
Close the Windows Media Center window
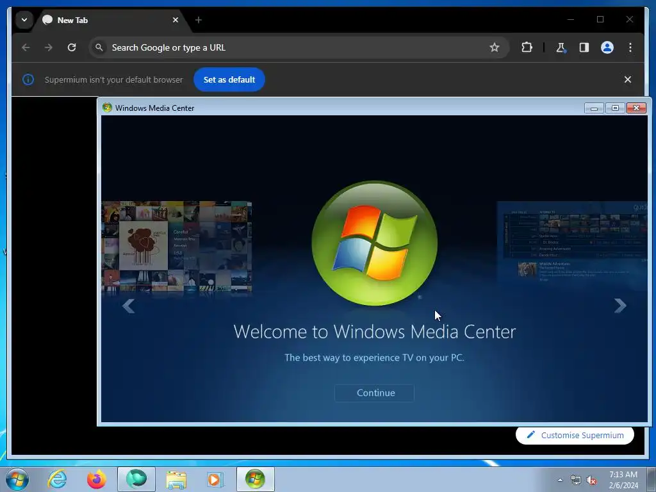click(x=636, y=108)
